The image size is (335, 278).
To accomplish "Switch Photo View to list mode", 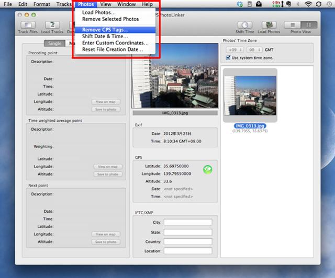I will point(293,25).
